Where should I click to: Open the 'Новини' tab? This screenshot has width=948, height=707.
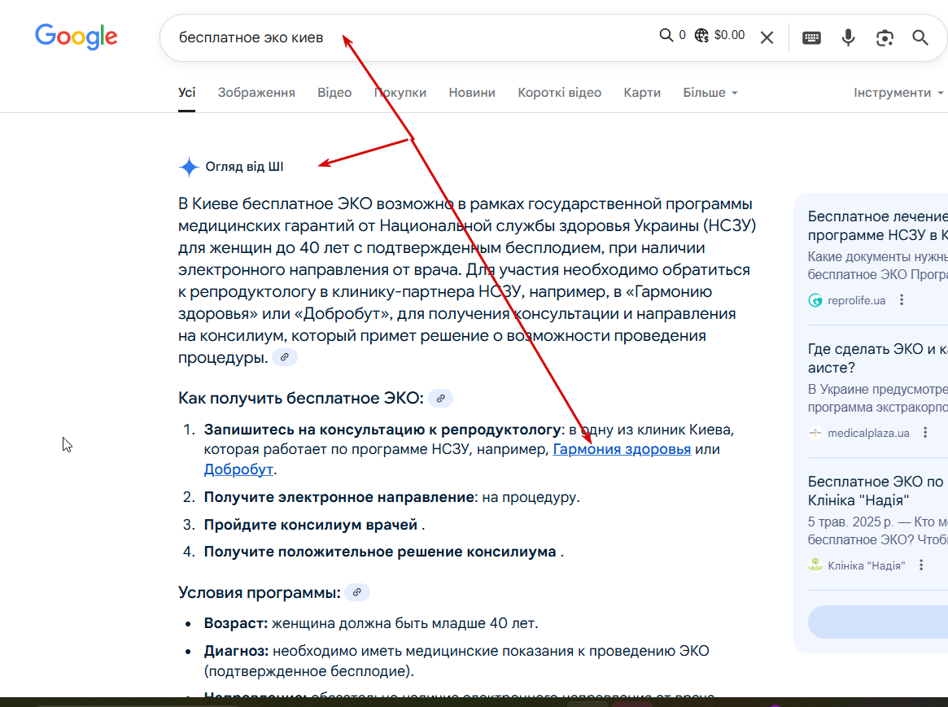click(x=472, y=93)
